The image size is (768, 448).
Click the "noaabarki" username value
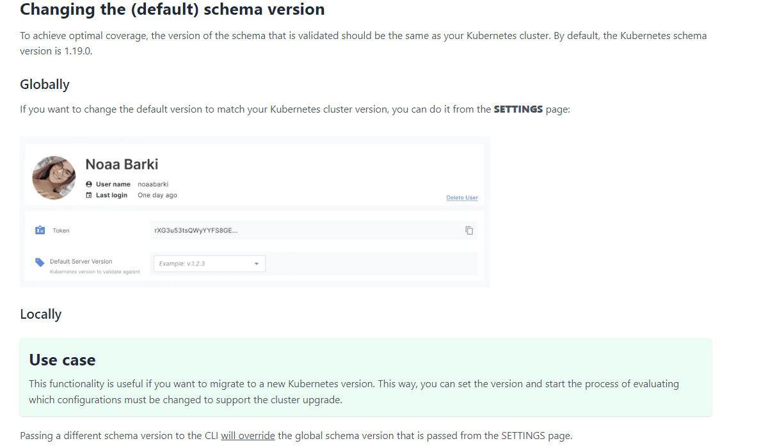(153, 184)
